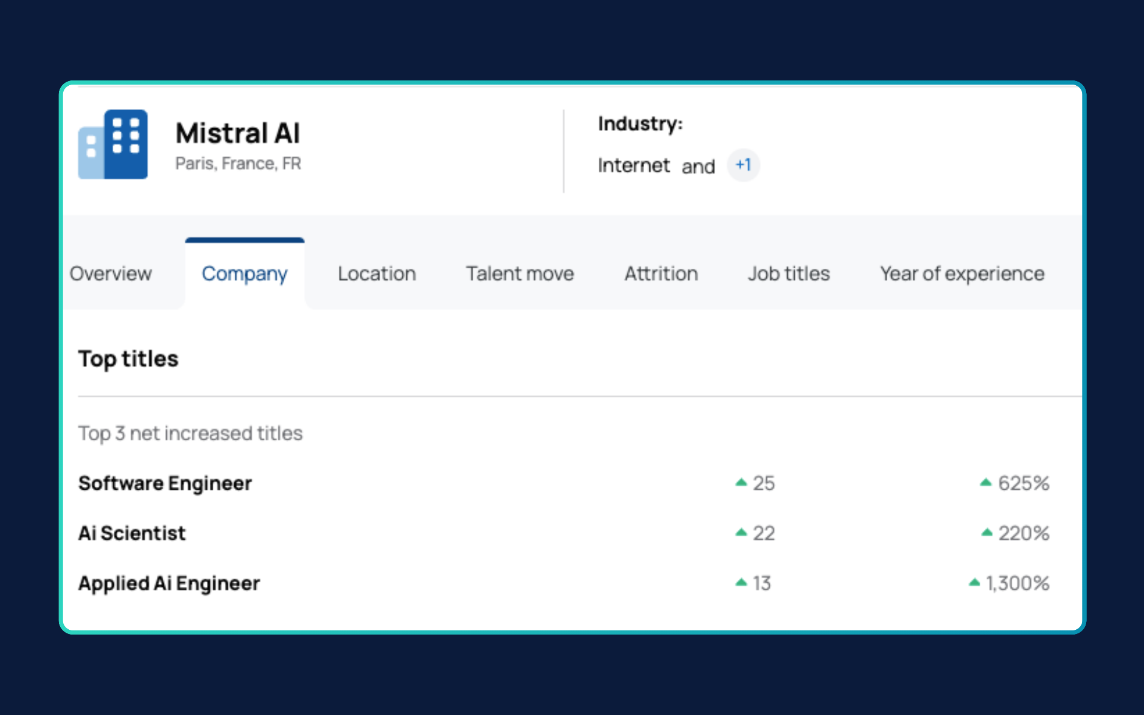The image size is (1144, 715).
Task: Select the Ai Scientist title row
Action: click(x=564, y=533)
